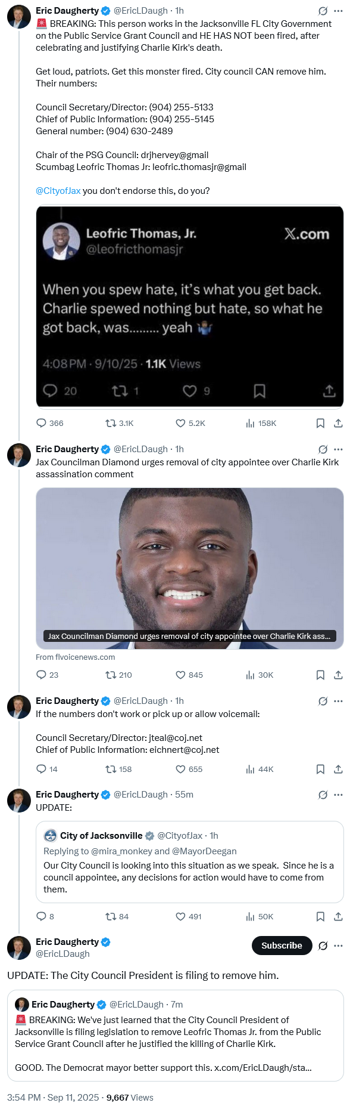Repost the tweet showing 3.1K reposts
Screen dimensions: 350x1109
click(119, 423)
